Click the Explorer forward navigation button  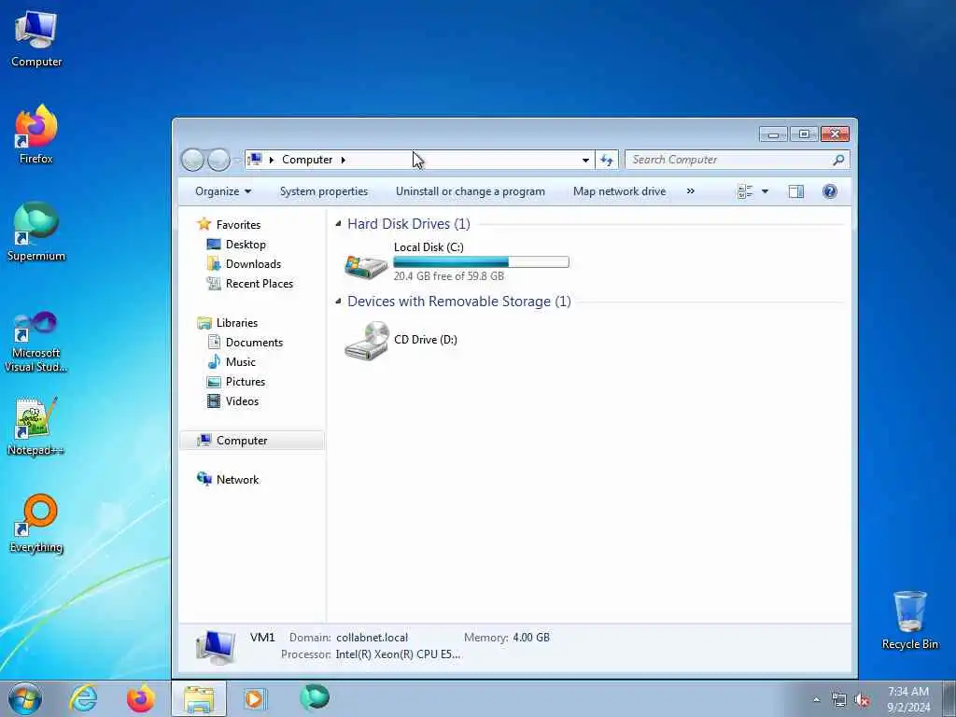(x=218, y=160)
